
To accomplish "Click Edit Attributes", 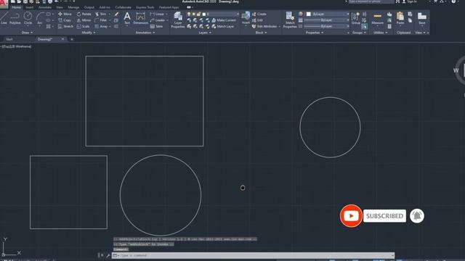I will click(264, 26).
